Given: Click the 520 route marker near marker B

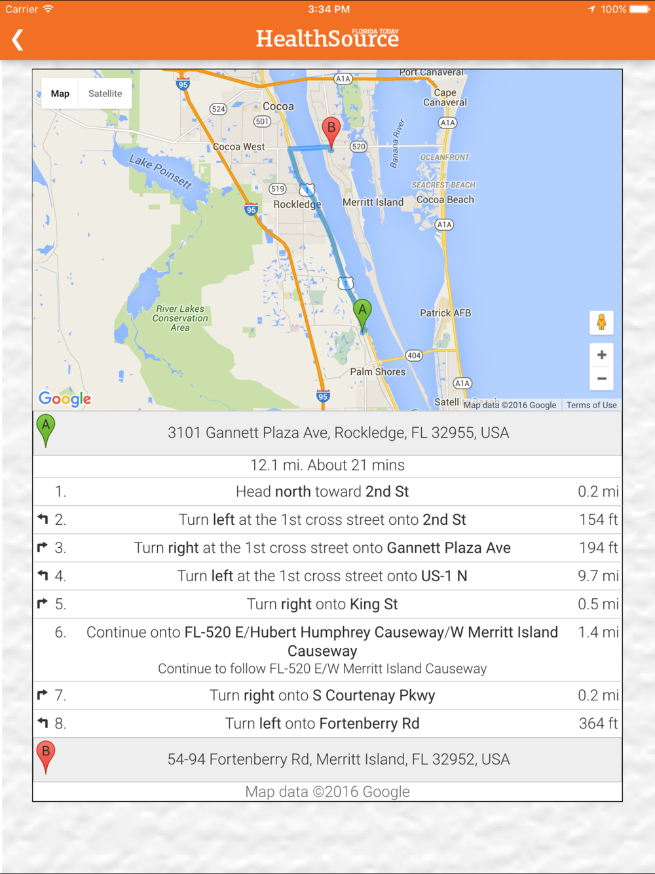Looking at the screenshot, I should tap(358, 147).
